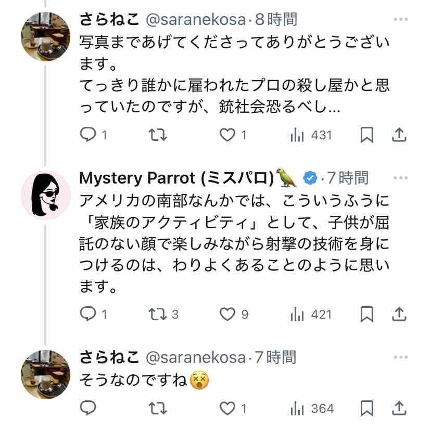
Task: Open さらねこ avatar on last tweet
Action: (x=46, y=374)
